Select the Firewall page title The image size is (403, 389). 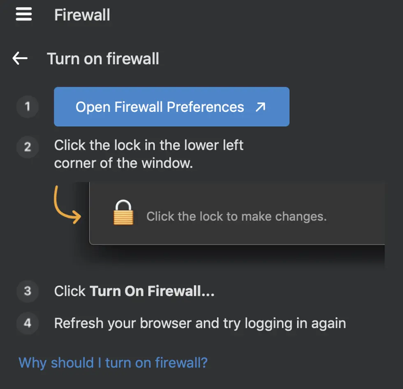[82, 15]
